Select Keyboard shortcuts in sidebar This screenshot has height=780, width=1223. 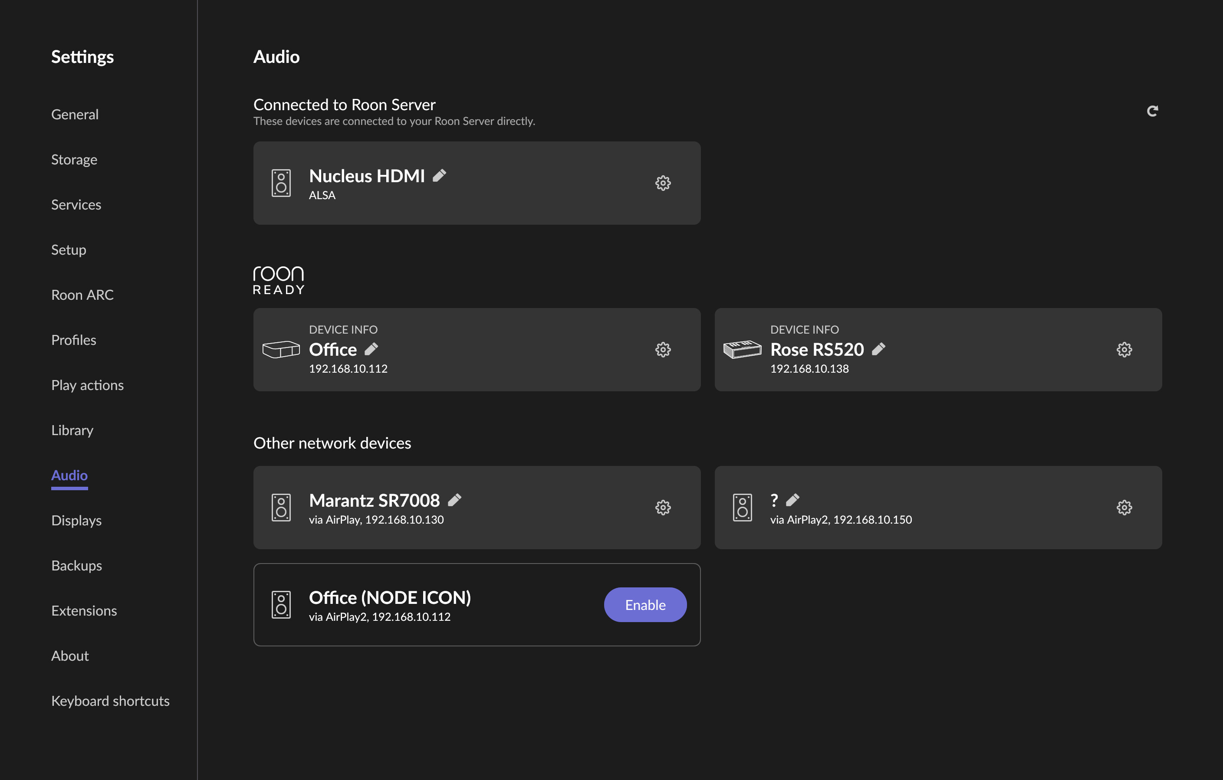(x=110, y=701)
